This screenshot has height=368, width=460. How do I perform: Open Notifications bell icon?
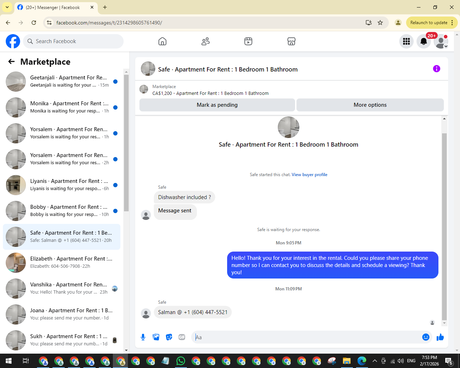[424, 41]
